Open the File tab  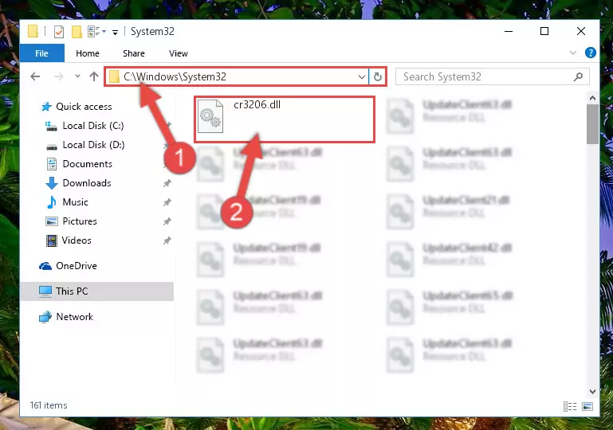point(41,53)
